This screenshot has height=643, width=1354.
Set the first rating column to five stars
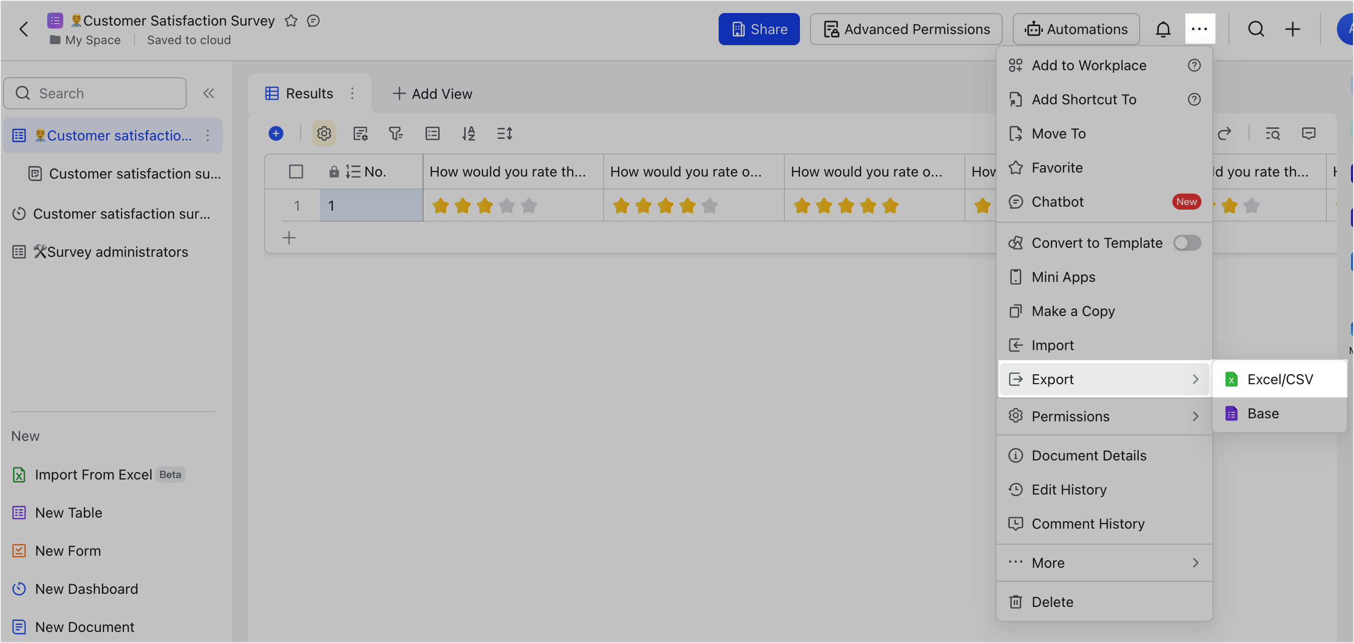pyautogui.click(x=528, y=206)
